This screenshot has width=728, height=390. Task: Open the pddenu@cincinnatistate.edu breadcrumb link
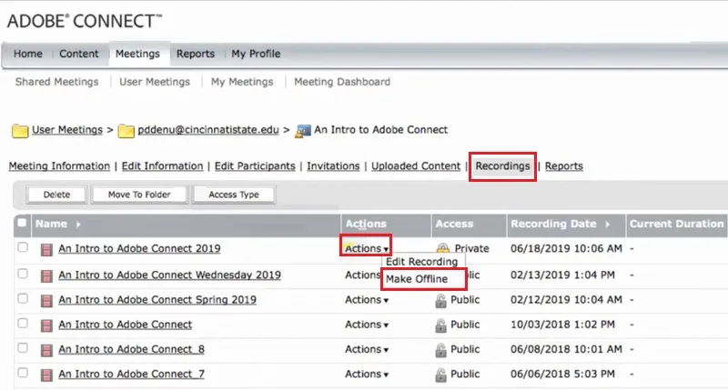click(208, 130)
